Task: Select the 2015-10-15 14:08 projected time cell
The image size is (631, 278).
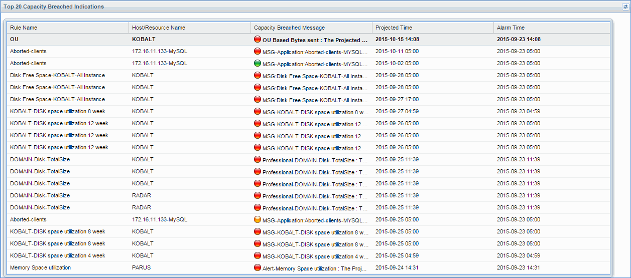Action: click(397, 39)
